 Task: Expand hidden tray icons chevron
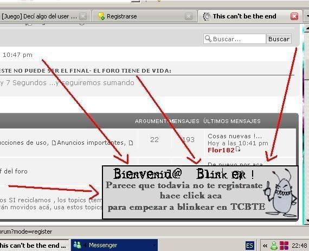265,246
